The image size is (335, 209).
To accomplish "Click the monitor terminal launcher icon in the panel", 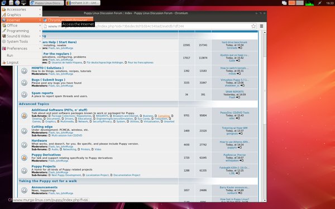I will (23, 3).
